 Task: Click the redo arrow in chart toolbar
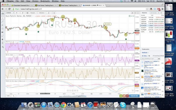[135, 13]
